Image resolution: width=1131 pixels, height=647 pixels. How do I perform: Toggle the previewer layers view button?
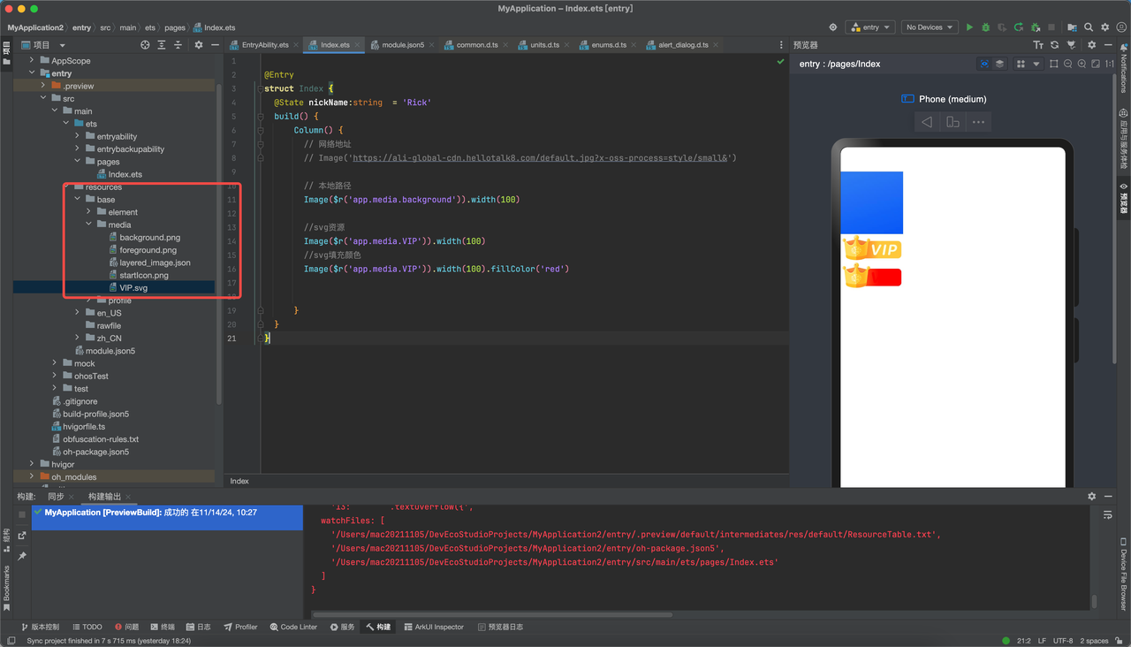[999, 64]
